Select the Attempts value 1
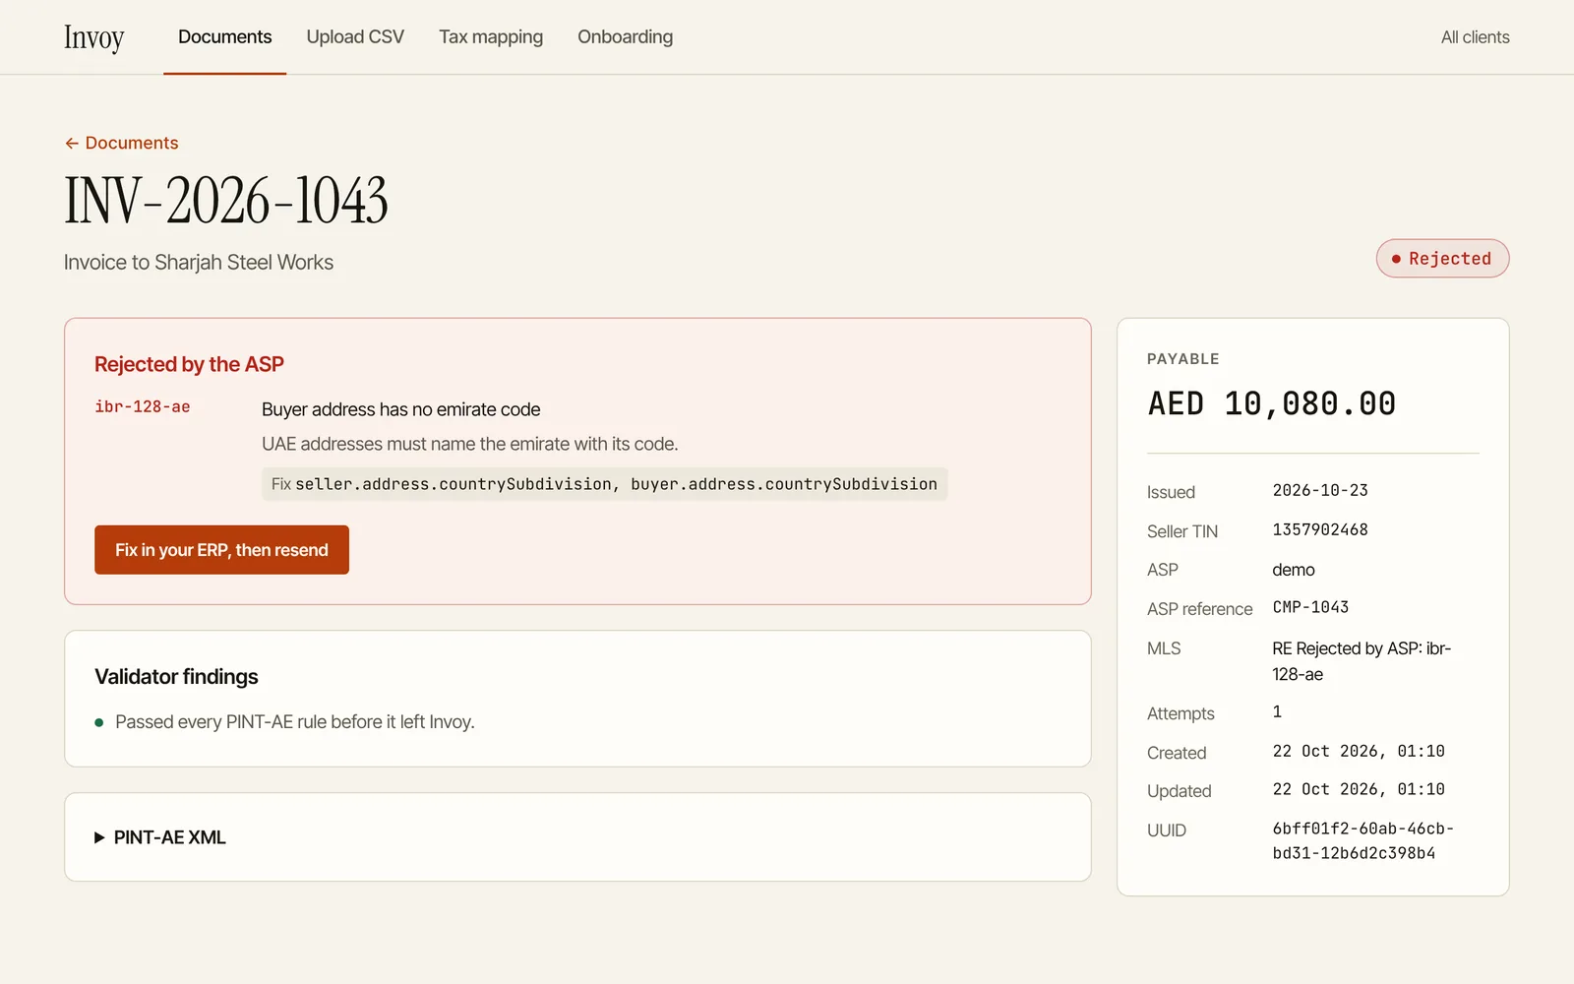1574x984 pixels. [1277, 711]
